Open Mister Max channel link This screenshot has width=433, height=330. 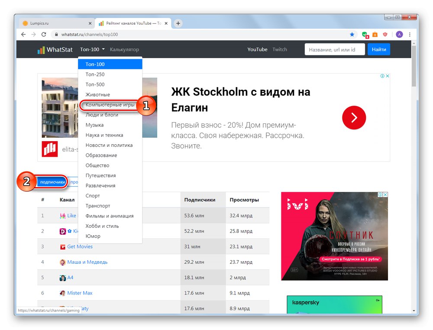80,293
